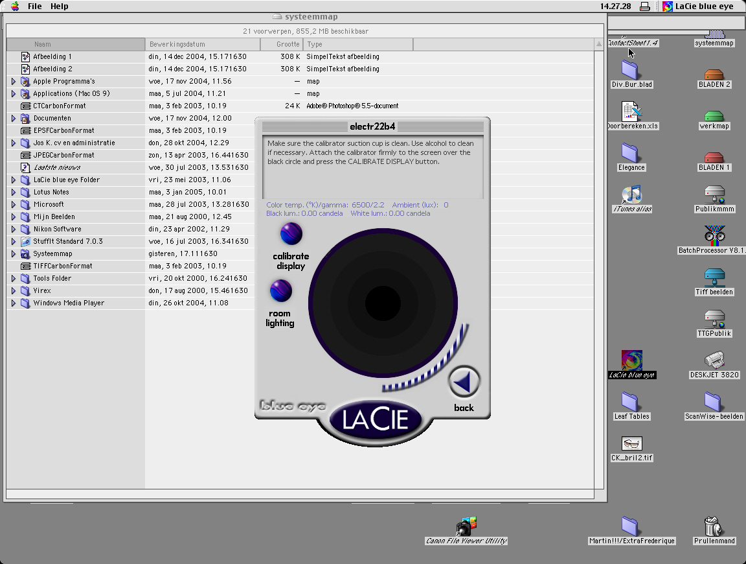Expand the Apple Programma's folder triangle

pos(14,82)
